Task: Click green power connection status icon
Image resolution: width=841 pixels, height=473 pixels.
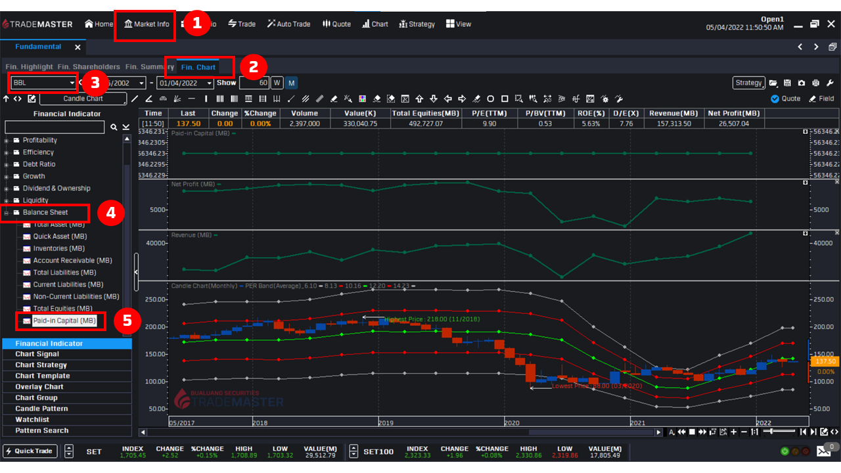Action: point(784,451)
